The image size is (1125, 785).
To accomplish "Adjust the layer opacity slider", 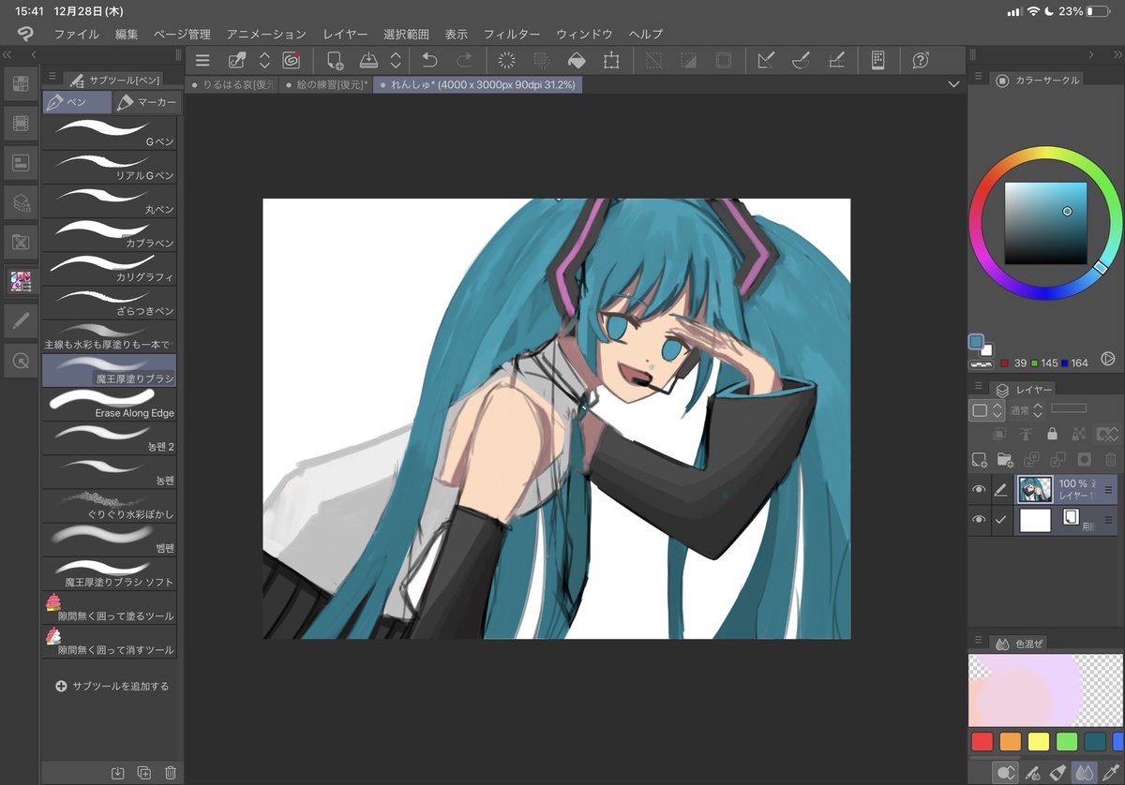I will pyautogui.click(x=1069, y=408).
